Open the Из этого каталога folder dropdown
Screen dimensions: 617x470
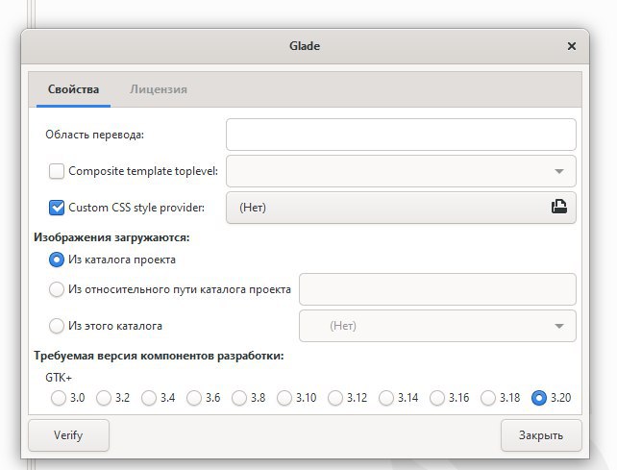click(437, 326)
